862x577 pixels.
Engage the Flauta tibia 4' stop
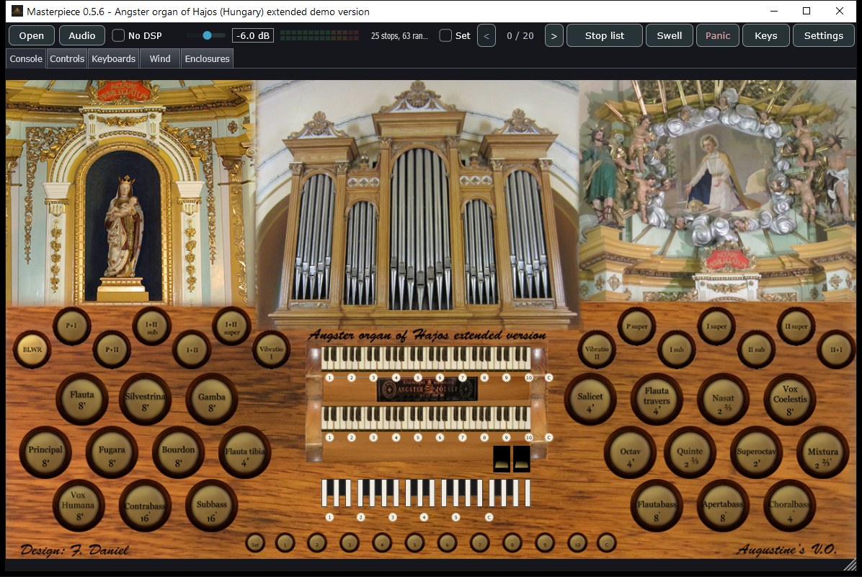coord(244,453)
